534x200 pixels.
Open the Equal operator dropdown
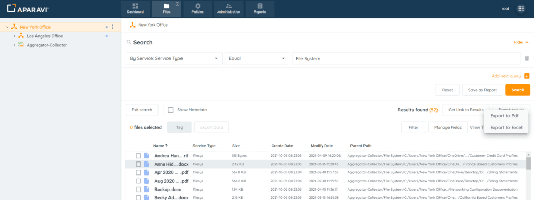[x=257, y=58]
